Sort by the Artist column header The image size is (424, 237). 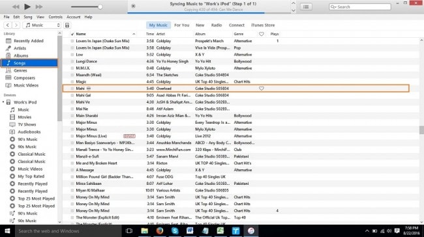[x=160, y=34]
